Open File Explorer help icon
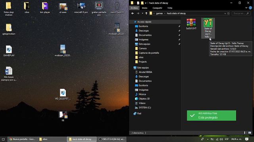Viewport: 254px width, 142px height. pos(250,8)
